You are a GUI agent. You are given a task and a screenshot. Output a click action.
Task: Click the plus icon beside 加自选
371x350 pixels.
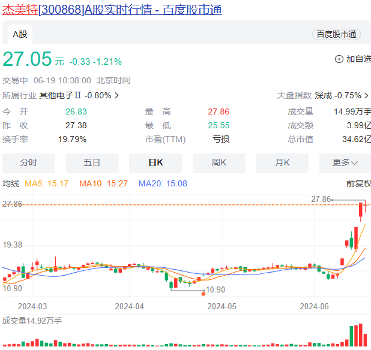tap(339, 59)
